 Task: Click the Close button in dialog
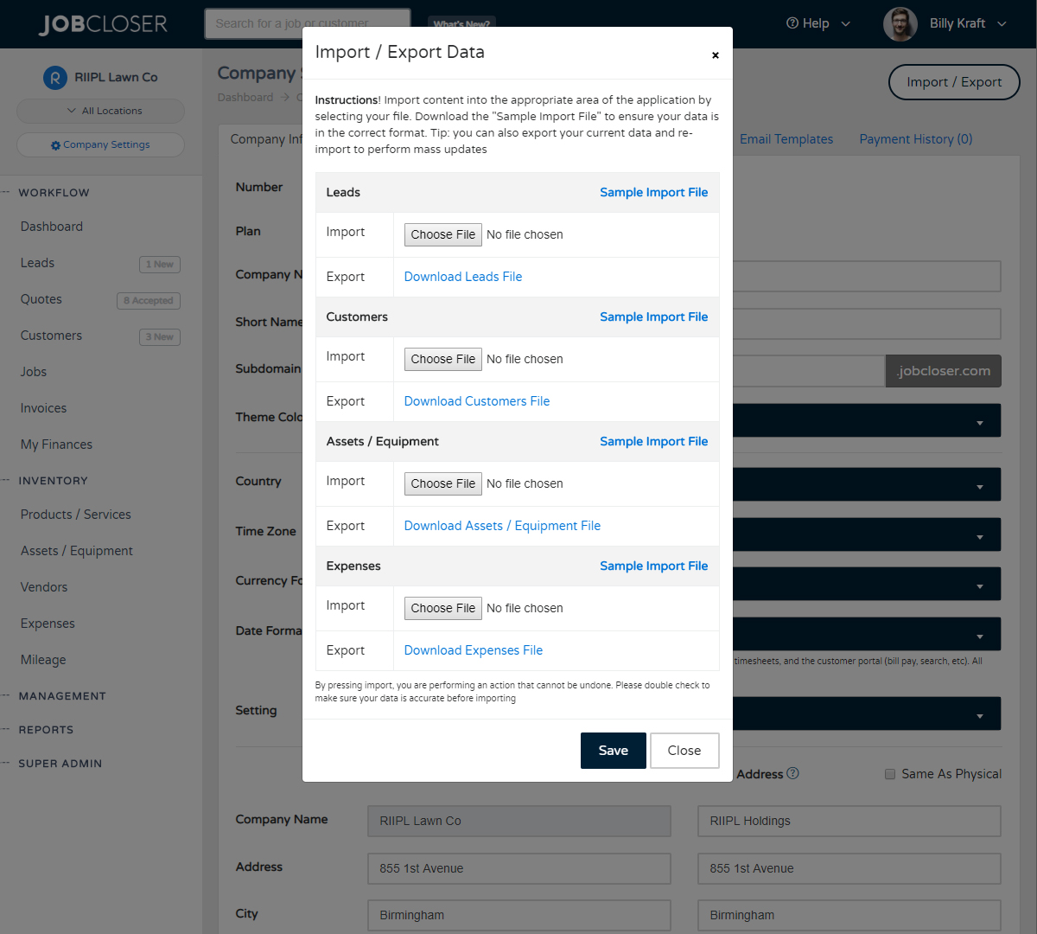684,751
